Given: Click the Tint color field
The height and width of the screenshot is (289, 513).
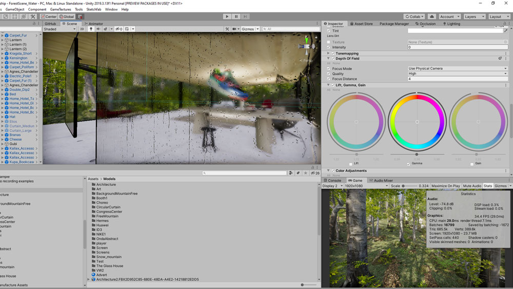Looking at the screenshot, I should pyautogui.click(x=455, y=31).
